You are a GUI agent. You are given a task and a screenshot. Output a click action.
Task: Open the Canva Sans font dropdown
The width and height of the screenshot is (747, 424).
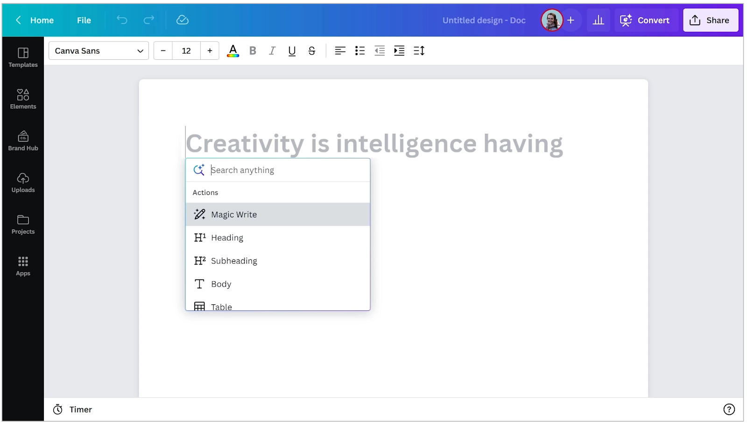click(98, 50)
